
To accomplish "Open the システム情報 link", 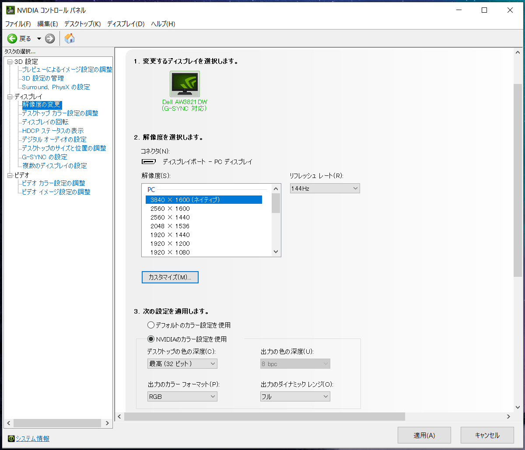I will (x=33, y=438).
